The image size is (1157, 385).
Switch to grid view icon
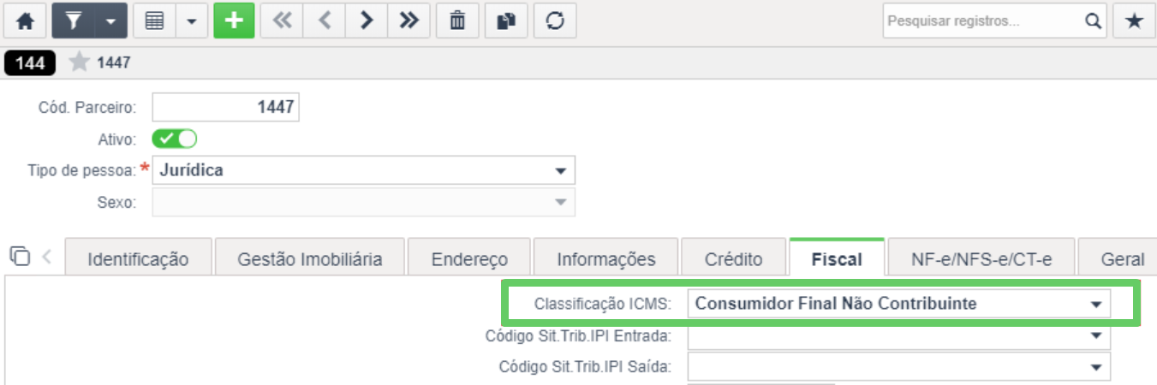click(155, 21)
